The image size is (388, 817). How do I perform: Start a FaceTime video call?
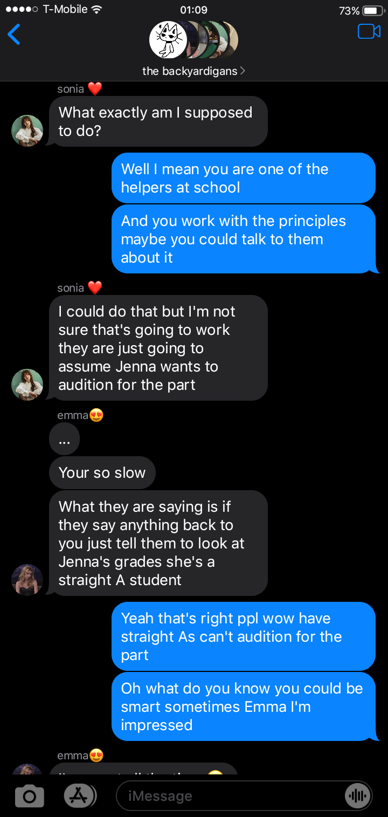pos(369,32)
